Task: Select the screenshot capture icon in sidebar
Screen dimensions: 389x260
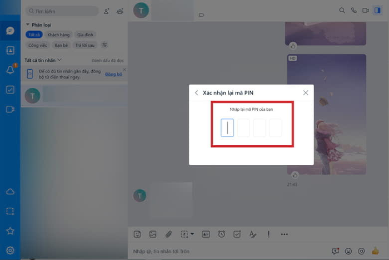Action: point(10,211)
